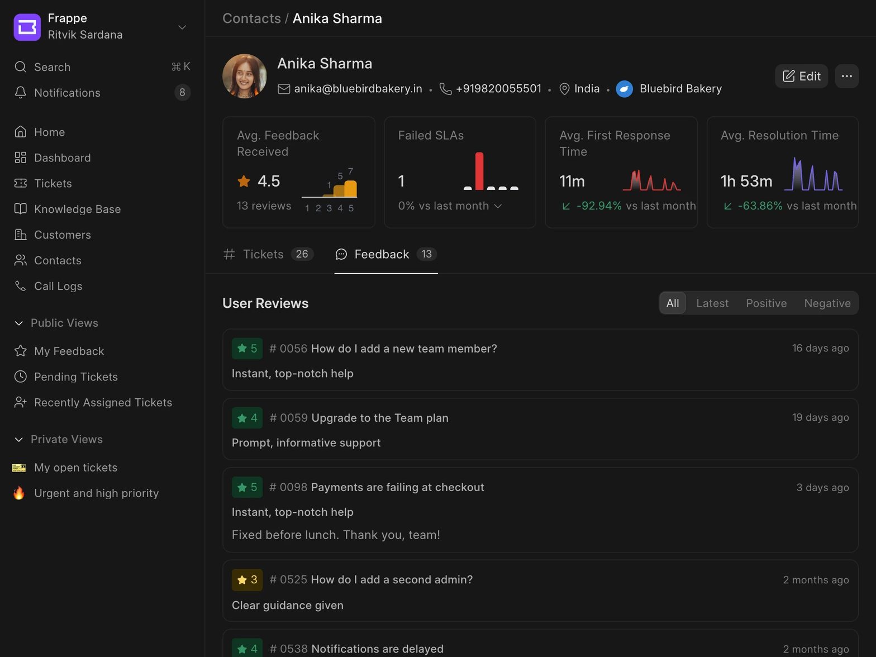Go to Contacts breadcrumb link
Image resolution: width=876 pixels, height=657 pixels.
pyautogui.click(x=251, y=18)
